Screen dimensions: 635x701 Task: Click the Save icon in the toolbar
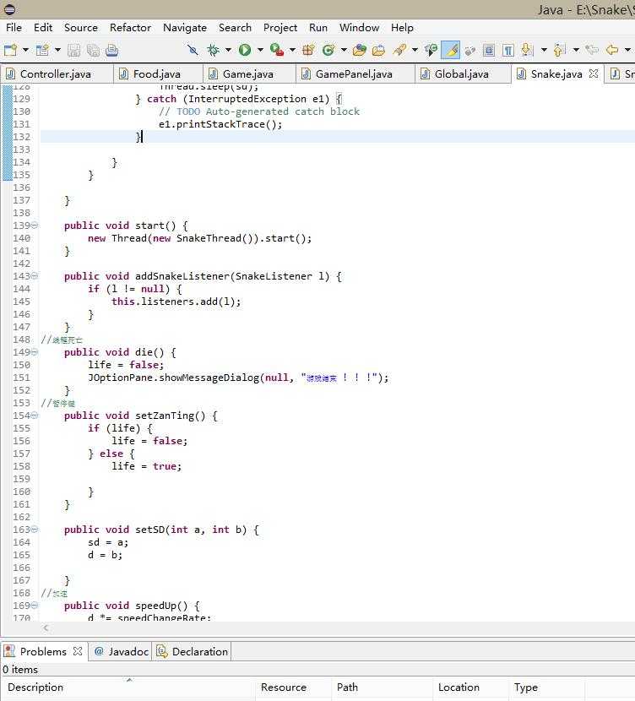coord(73,50)
